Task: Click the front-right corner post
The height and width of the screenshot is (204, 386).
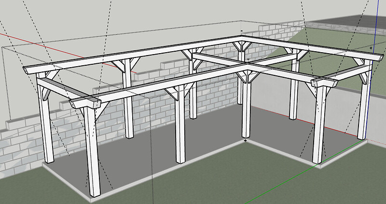Action: [318, 131]
